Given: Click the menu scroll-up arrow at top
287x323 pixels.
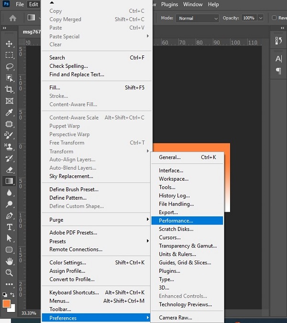Looking at the screenshot, I should pyautogui.click(x=52, y=3).
